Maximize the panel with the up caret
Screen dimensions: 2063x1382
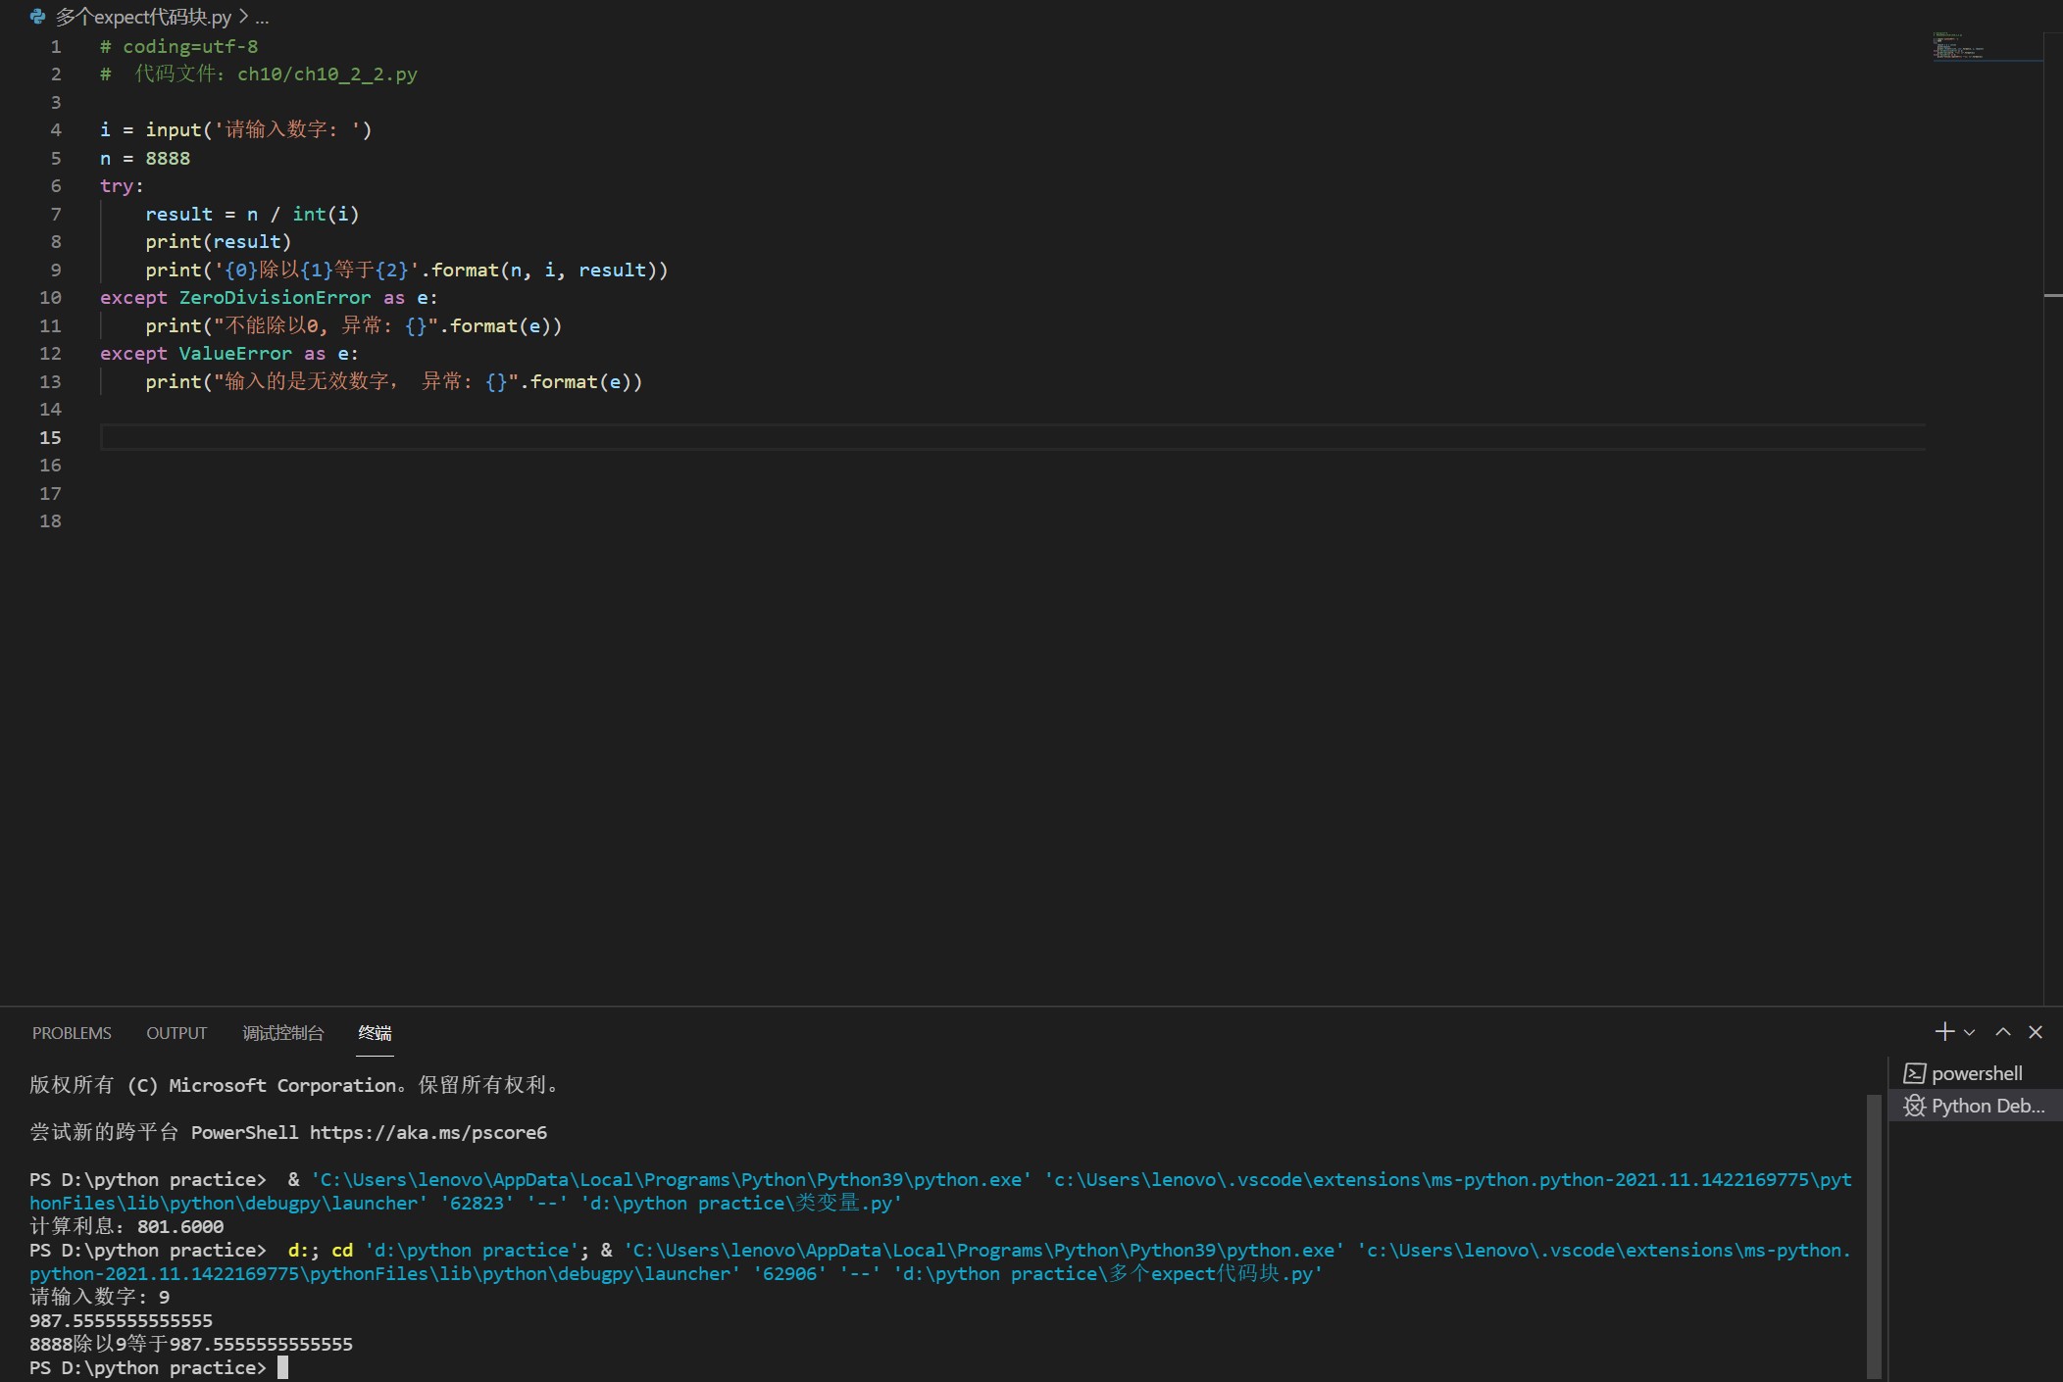tap(2003, 1031)
